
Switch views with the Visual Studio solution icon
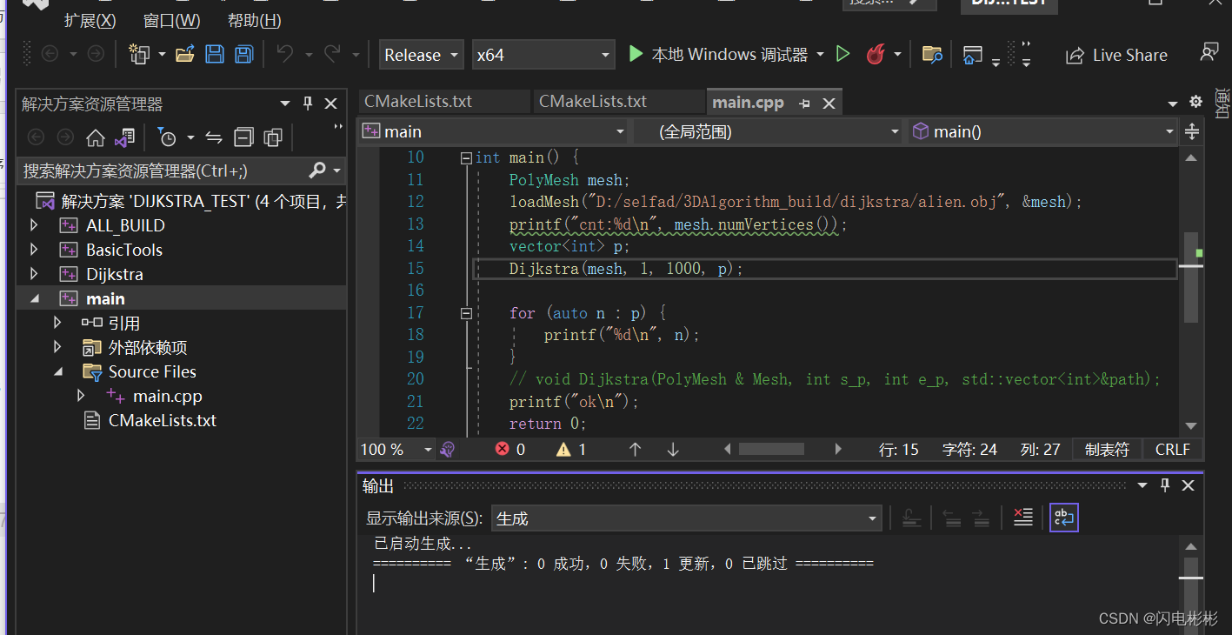pyautogui.click(x=124, y=137)
